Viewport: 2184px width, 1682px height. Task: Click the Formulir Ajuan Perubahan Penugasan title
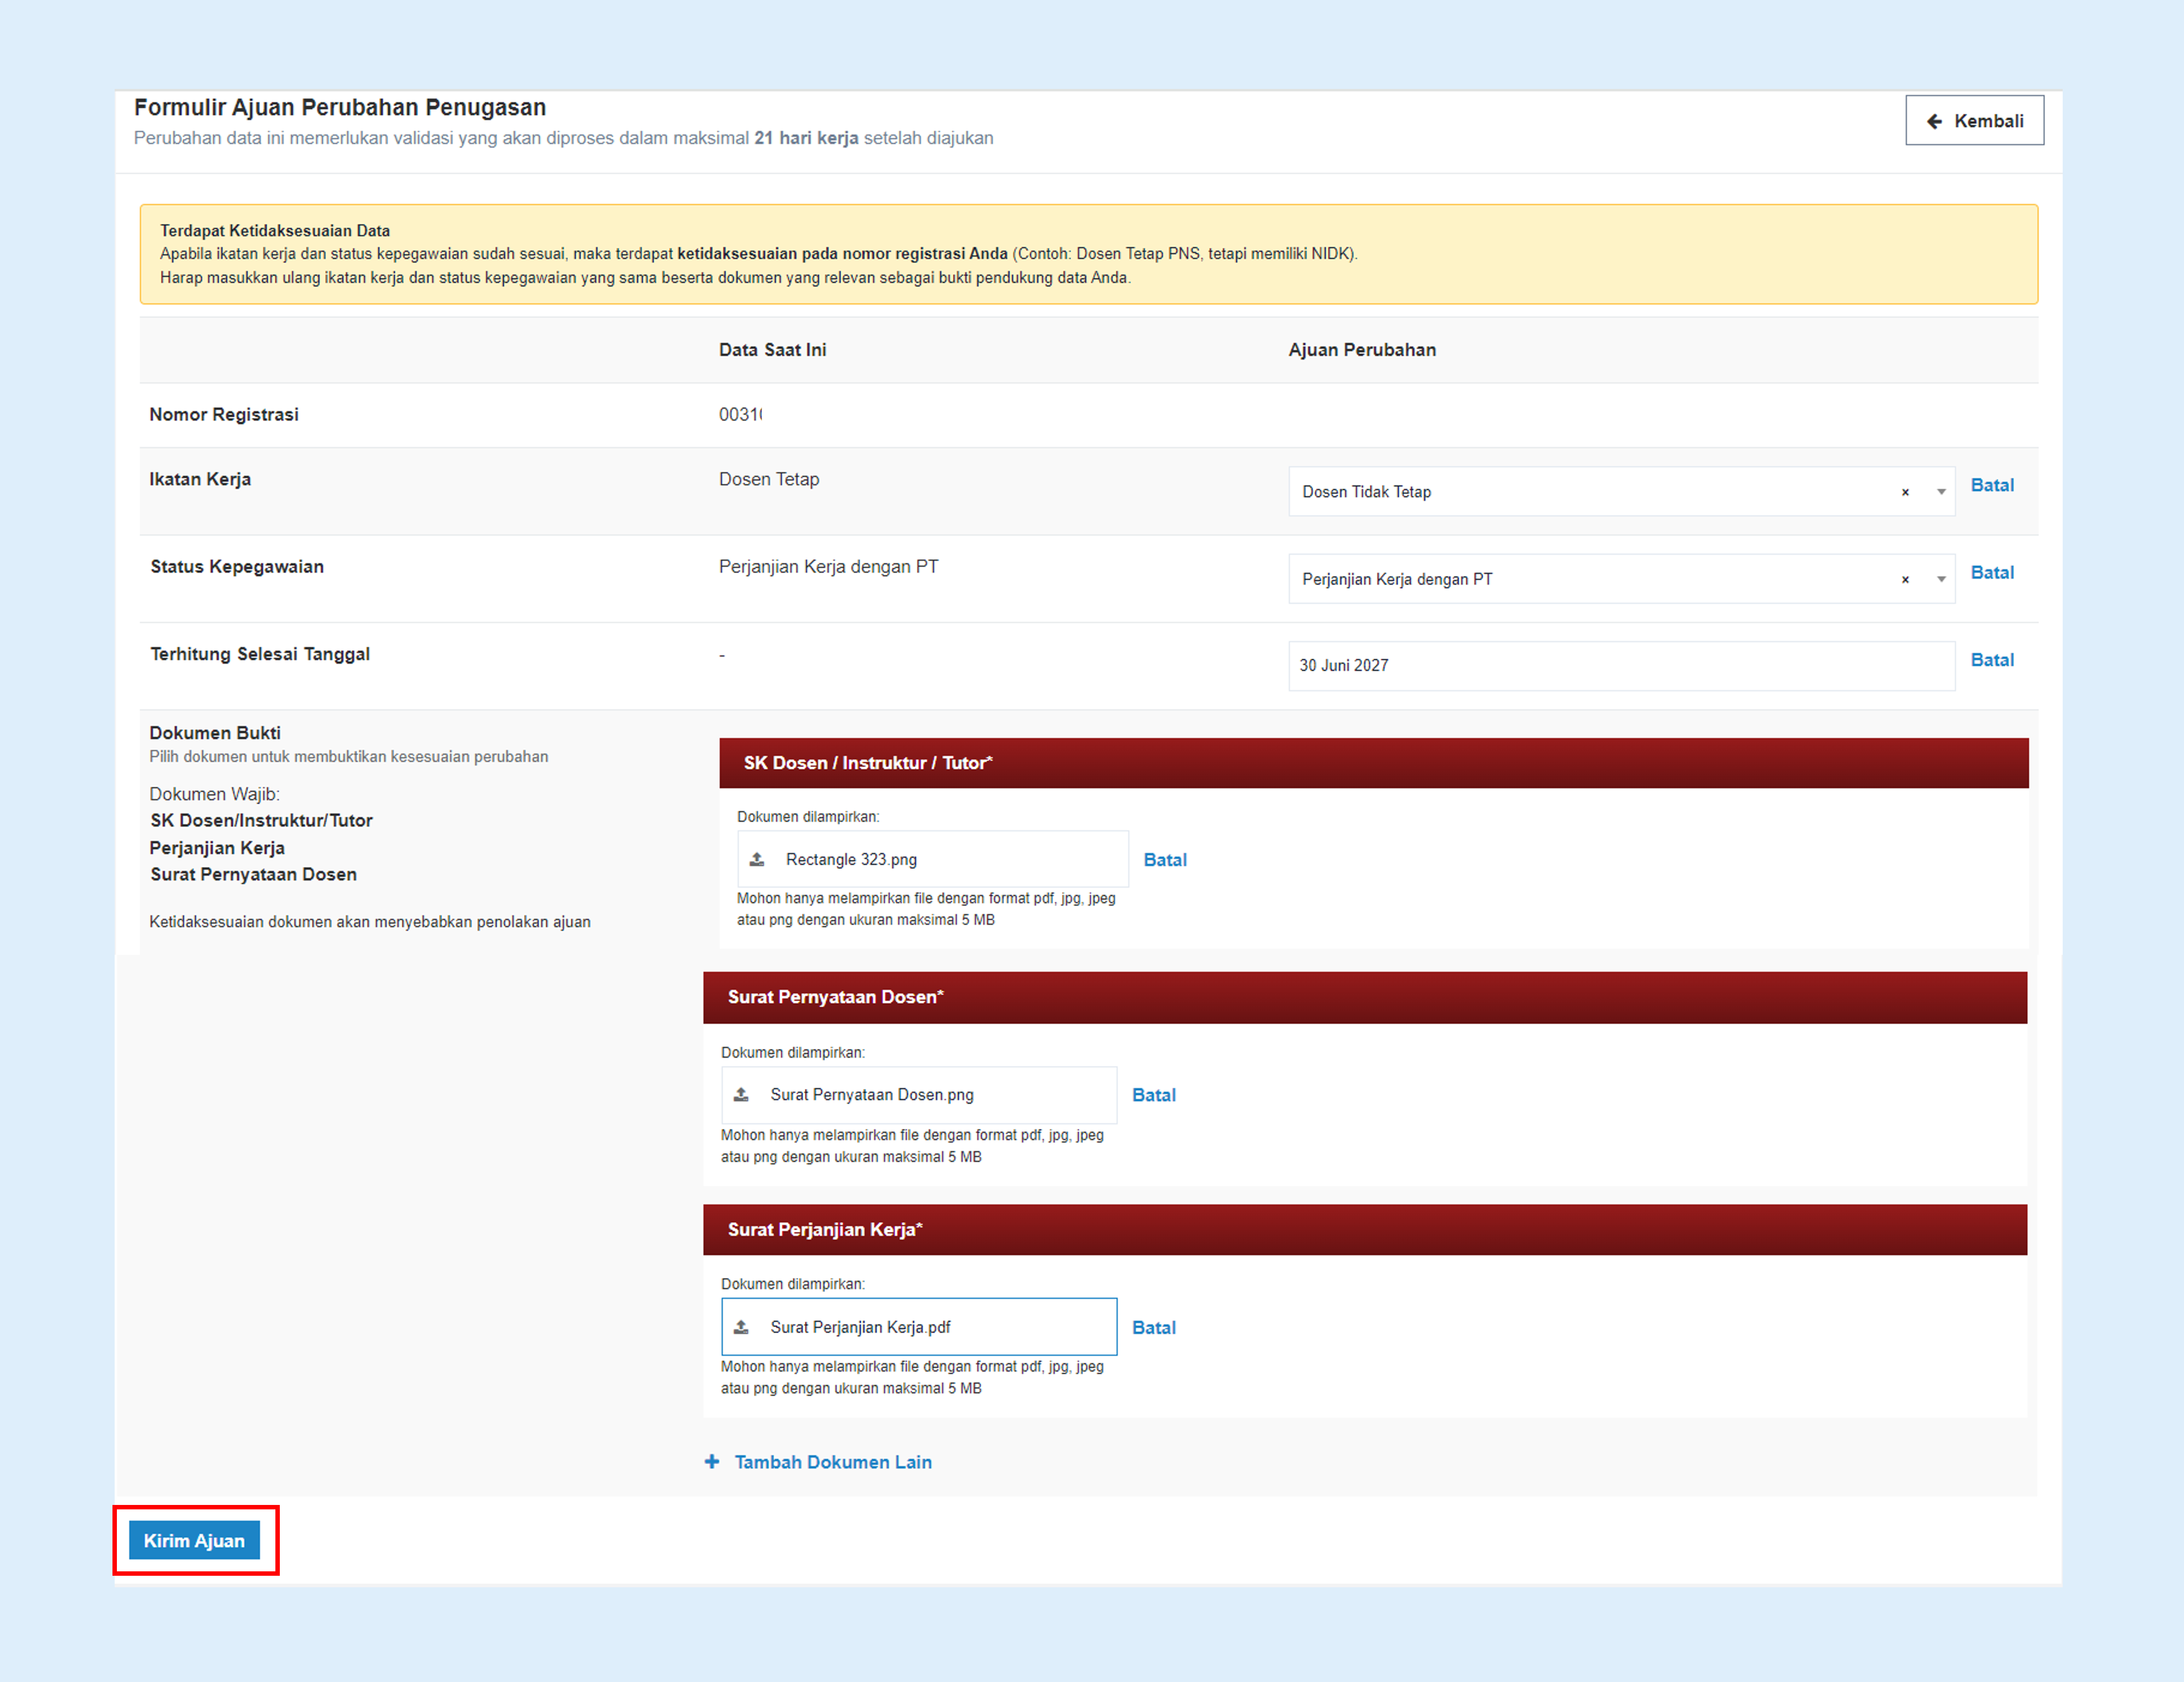tap(340, 107)
